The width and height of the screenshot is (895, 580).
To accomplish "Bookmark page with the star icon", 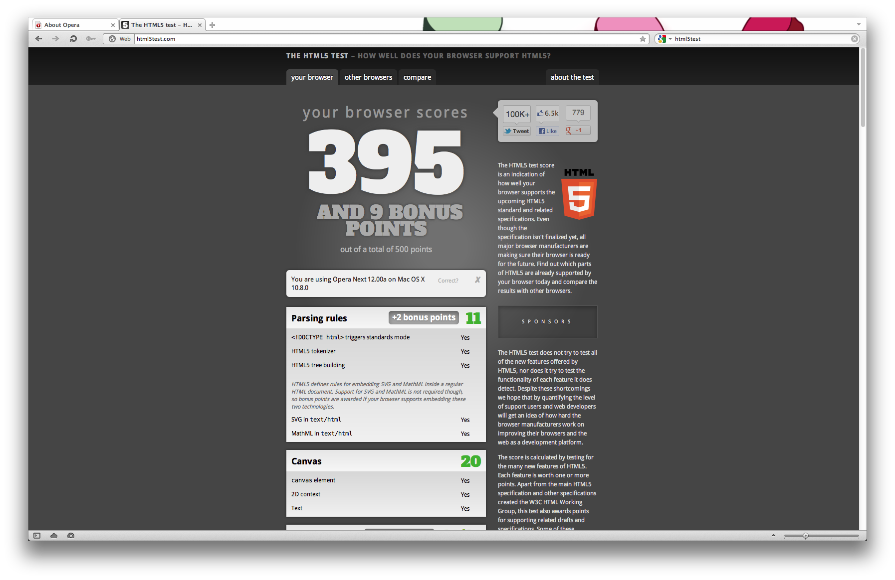I will [643, 39].
